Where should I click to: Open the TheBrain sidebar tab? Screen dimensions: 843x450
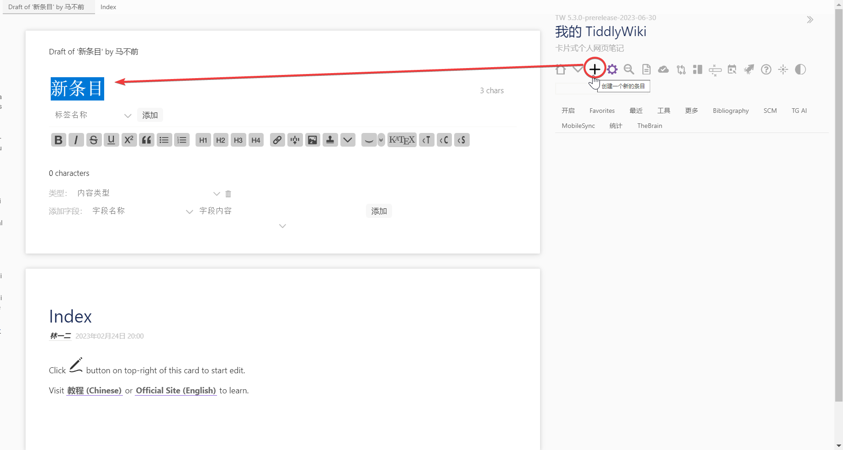click(x=650, y=126)
